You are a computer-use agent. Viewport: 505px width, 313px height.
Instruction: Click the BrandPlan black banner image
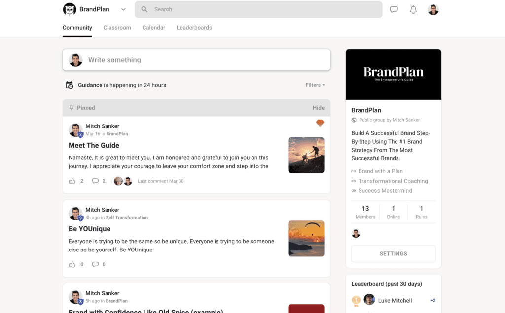pos(393,74)
